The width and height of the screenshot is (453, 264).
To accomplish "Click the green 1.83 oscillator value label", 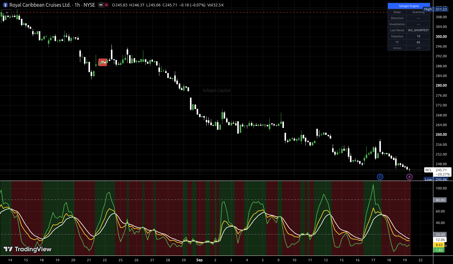I will (x=439, y=250).
